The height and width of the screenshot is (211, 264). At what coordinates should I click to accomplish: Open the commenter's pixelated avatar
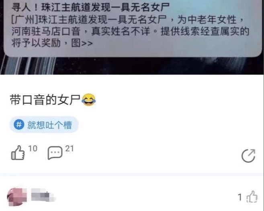click(17, 197)
